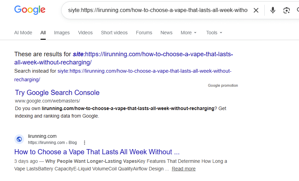Select the Short videos tab

point(114,33)
